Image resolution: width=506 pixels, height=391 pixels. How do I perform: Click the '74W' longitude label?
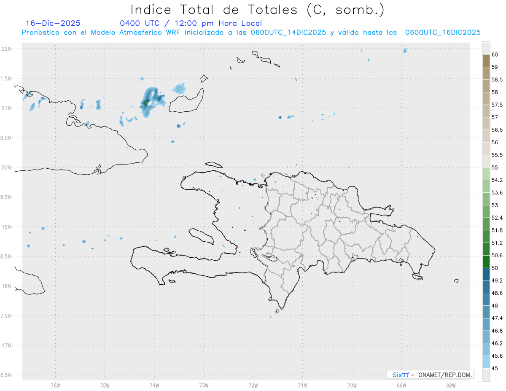154,385
